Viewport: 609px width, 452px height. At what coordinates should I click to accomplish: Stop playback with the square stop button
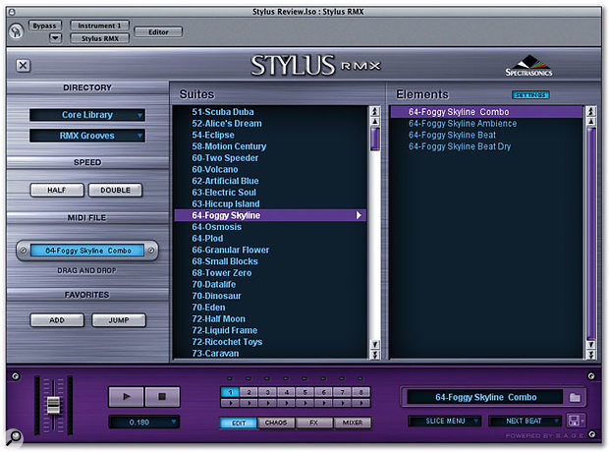coord(162,396)
